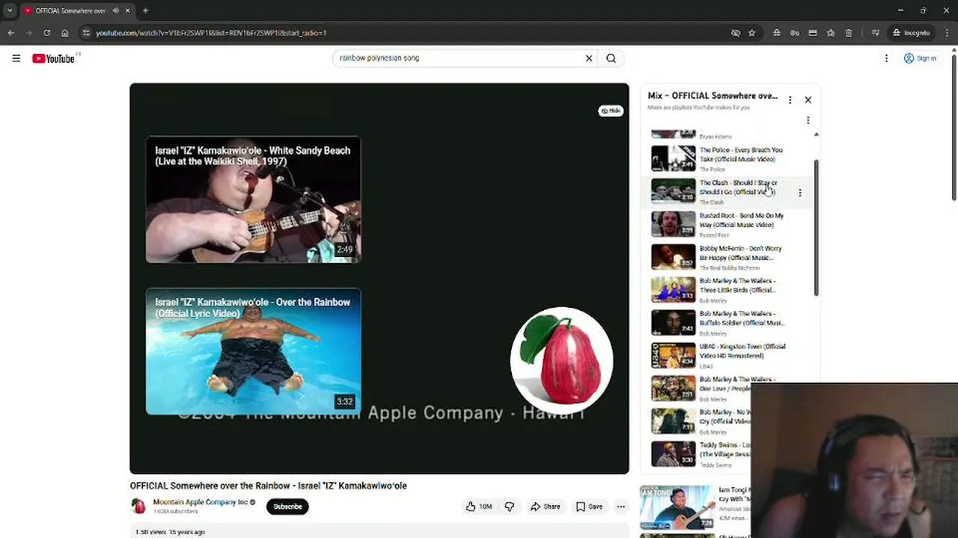This screenshot has height=538, width=958.
Task: Run search with the magnifier button
Action: point(611,58)
